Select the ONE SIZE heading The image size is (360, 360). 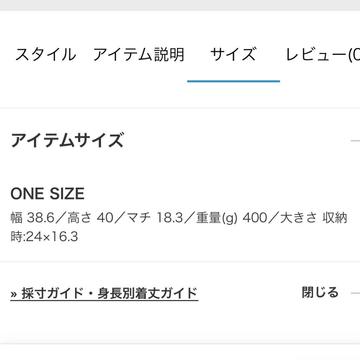point(47,194)
